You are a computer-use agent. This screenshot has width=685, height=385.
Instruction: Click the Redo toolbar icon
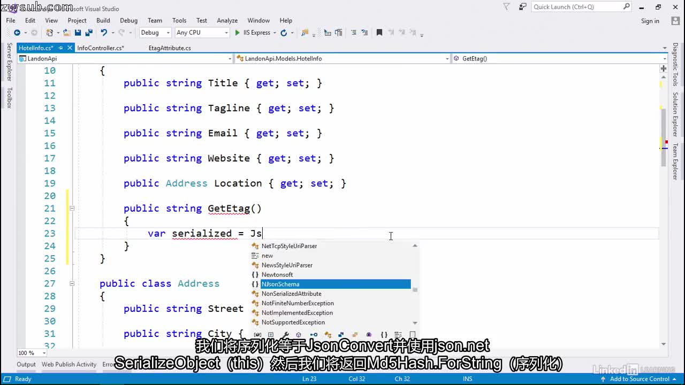pyautogui.click(x=121, y=33)
